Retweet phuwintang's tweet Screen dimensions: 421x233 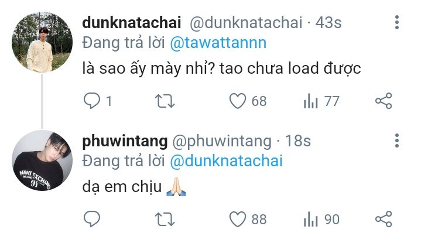[165, 220]
